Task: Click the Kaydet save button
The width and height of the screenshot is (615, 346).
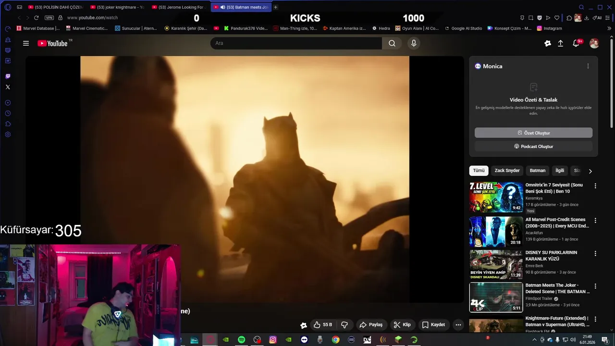Action: click(433, 325)
